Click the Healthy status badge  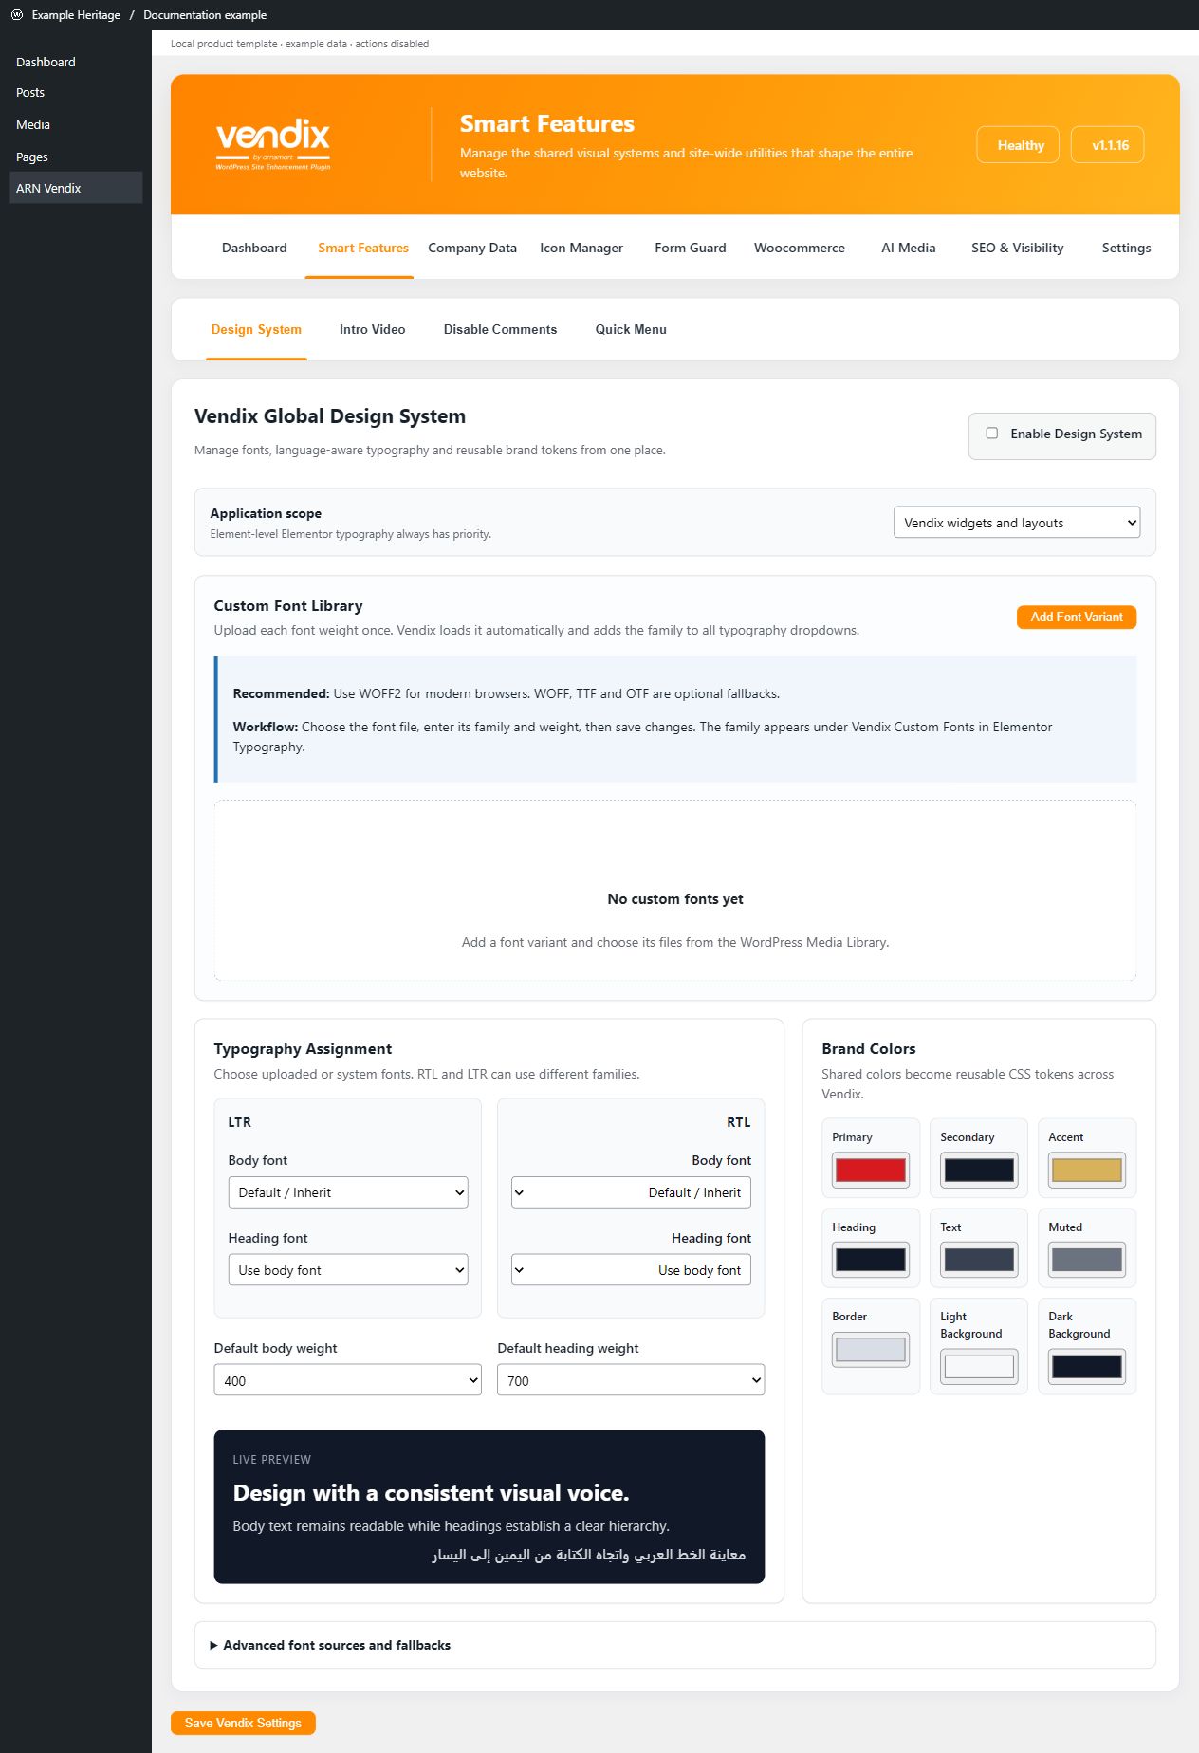[x=1018, y=145]
